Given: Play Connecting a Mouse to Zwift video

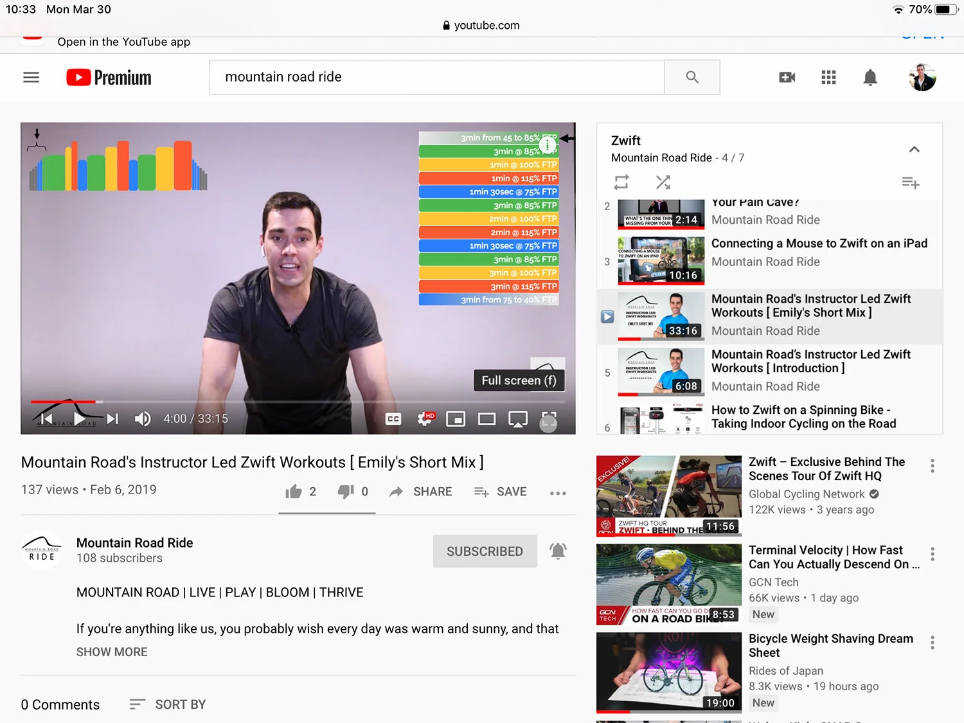Looking at the screenshot, I should tap(770, 260).
